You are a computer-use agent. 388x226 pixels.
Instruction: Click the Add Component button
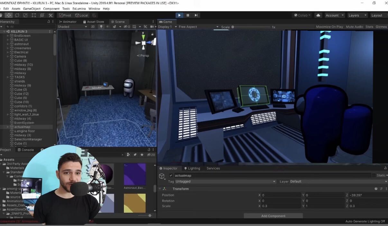[273, 216]
